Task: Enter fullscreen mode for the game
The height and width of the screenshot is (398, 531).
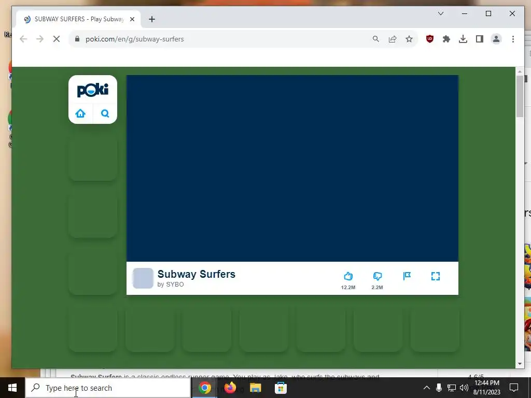Action: (436, 276)
